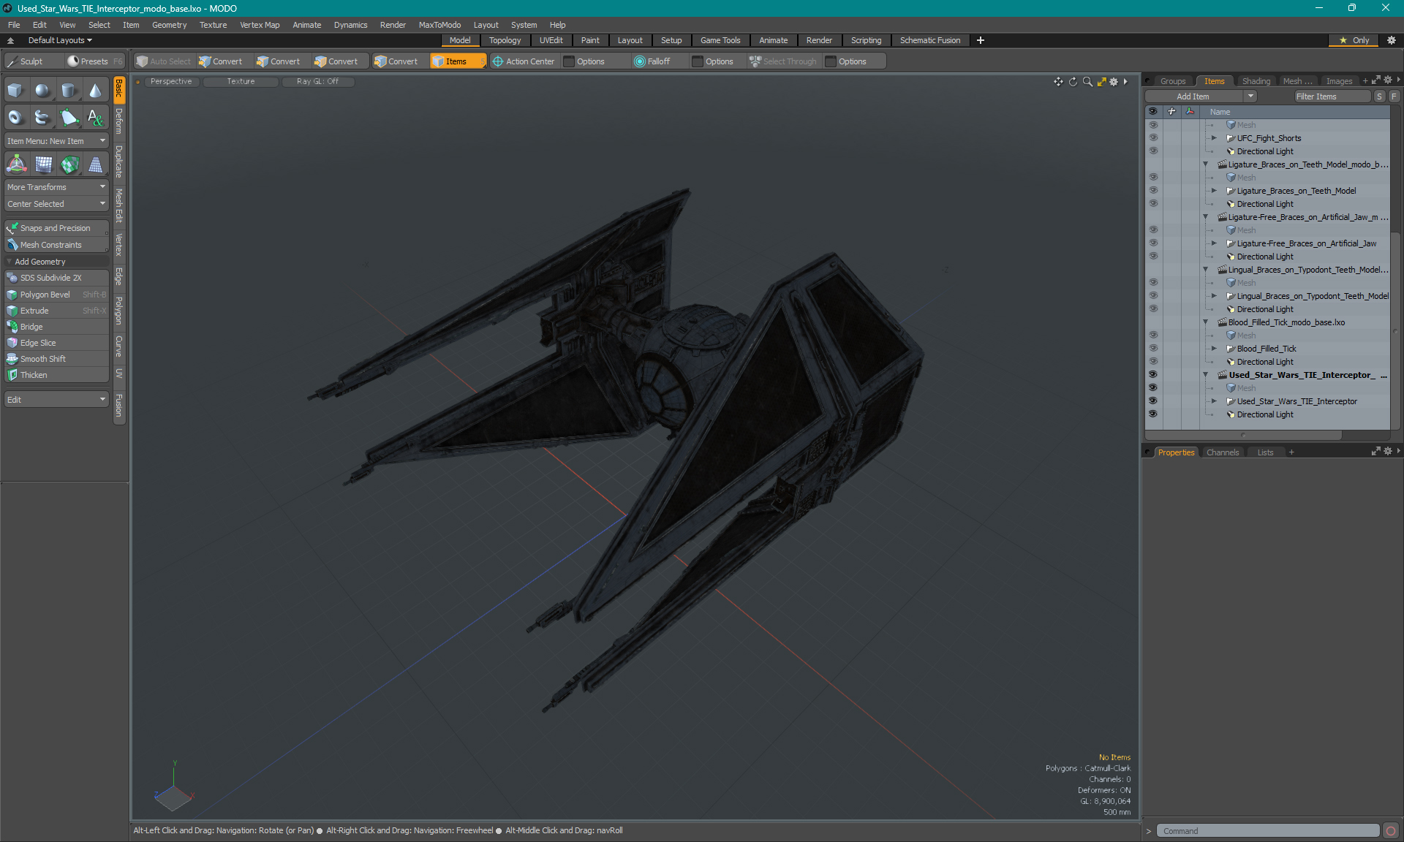The image size is (1404, 842).
Task: Select the Perspective viewport view button
Action: tap(171, 82)
